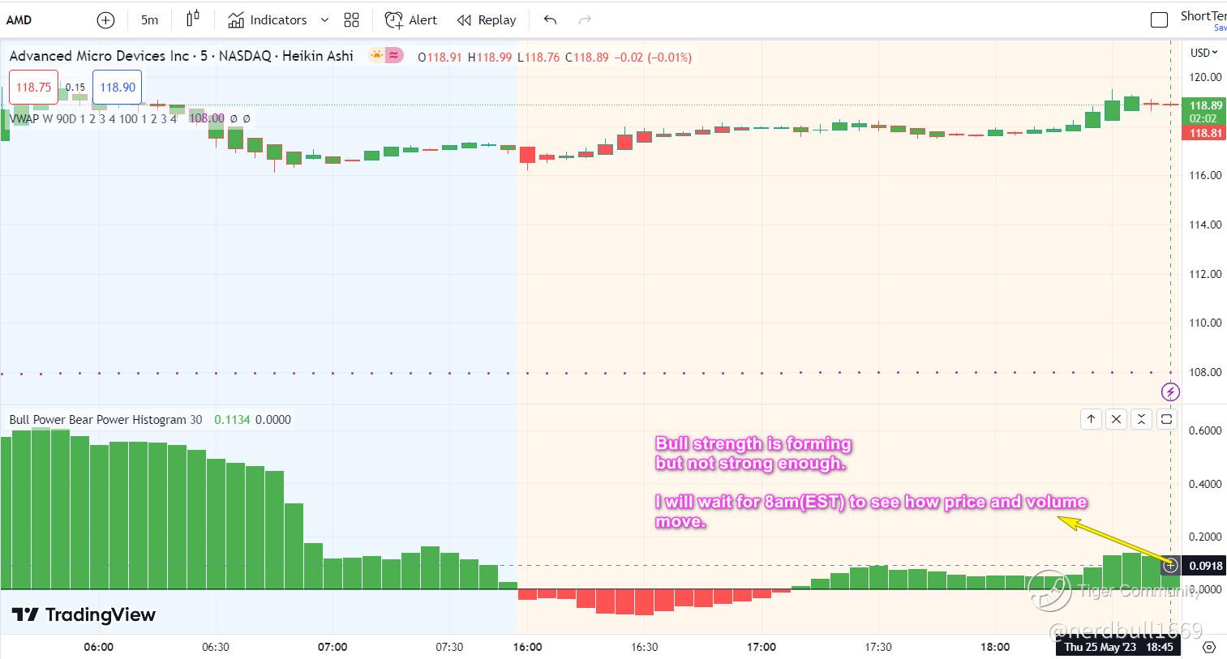
Task: Click the 0.15 spread value
Action: click(x=75, y=87)
